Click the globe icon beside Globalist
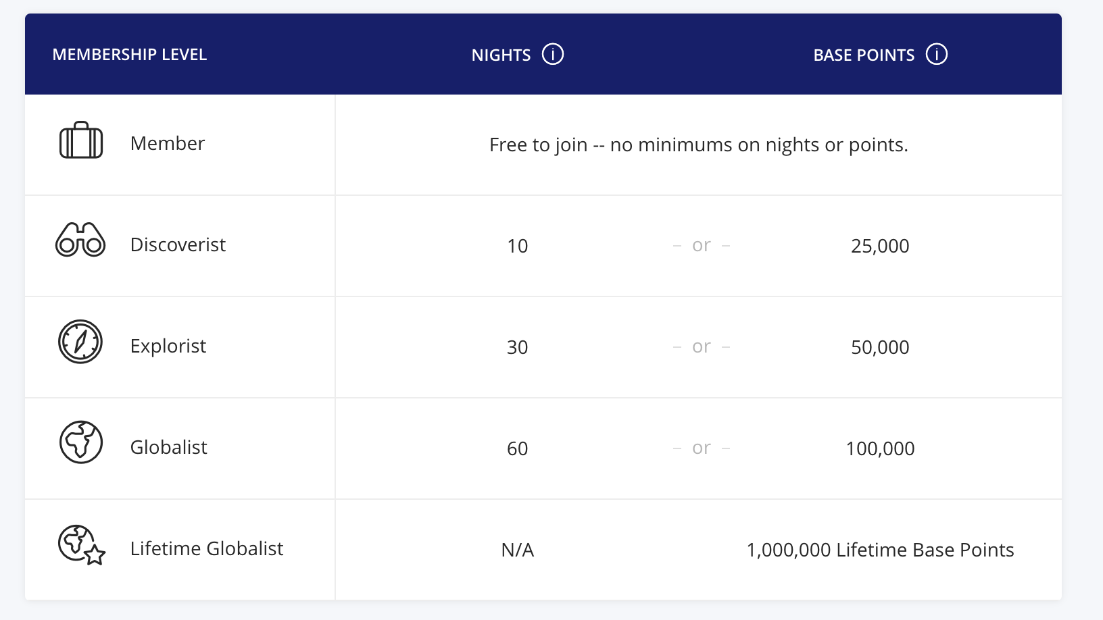Viewport: 1103px width, 620px height. [80, 443]
